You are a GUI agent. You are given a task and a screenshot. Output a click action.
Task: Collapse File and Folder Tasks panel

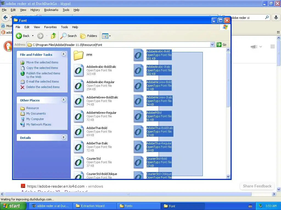click(63, 54)
